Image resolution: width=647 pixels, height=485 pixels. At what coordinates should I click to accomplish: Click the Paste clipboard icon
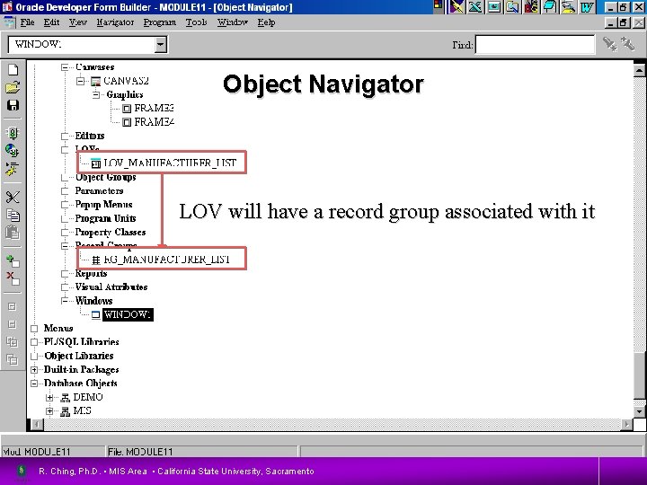13,233
